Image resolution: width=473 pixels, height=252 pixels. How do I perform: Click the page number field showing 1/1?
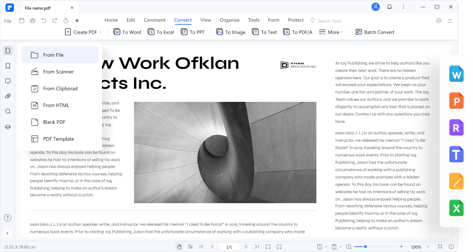click(229, 247)
